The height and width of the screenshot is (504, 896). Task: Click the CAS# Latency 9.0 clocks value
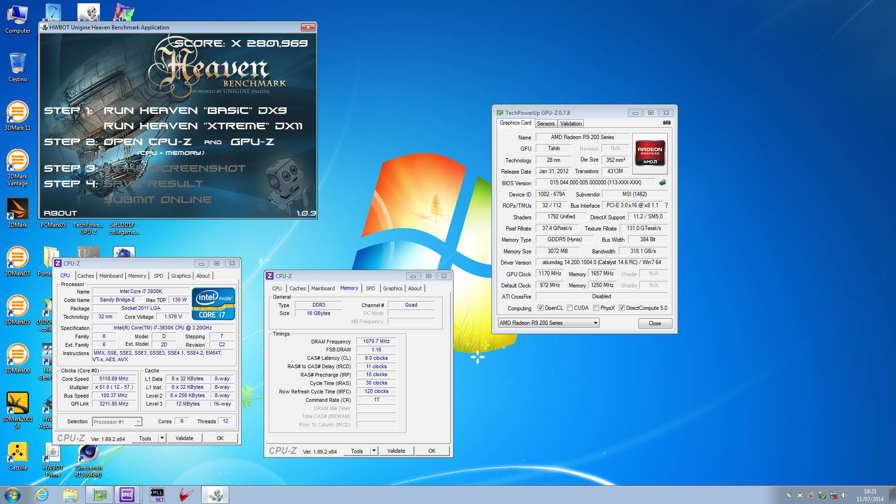[x=377, y=358]
